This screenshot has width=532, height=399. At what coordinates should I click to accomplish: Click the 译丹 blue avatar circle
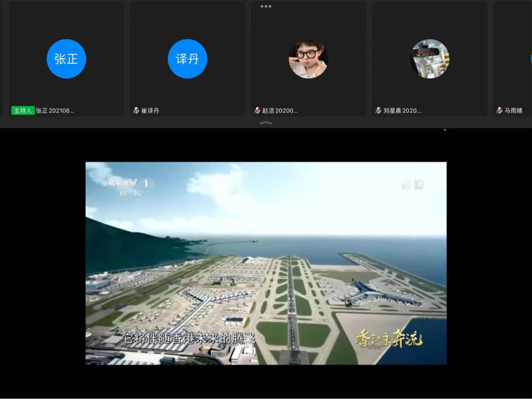(x=187, y=59)
